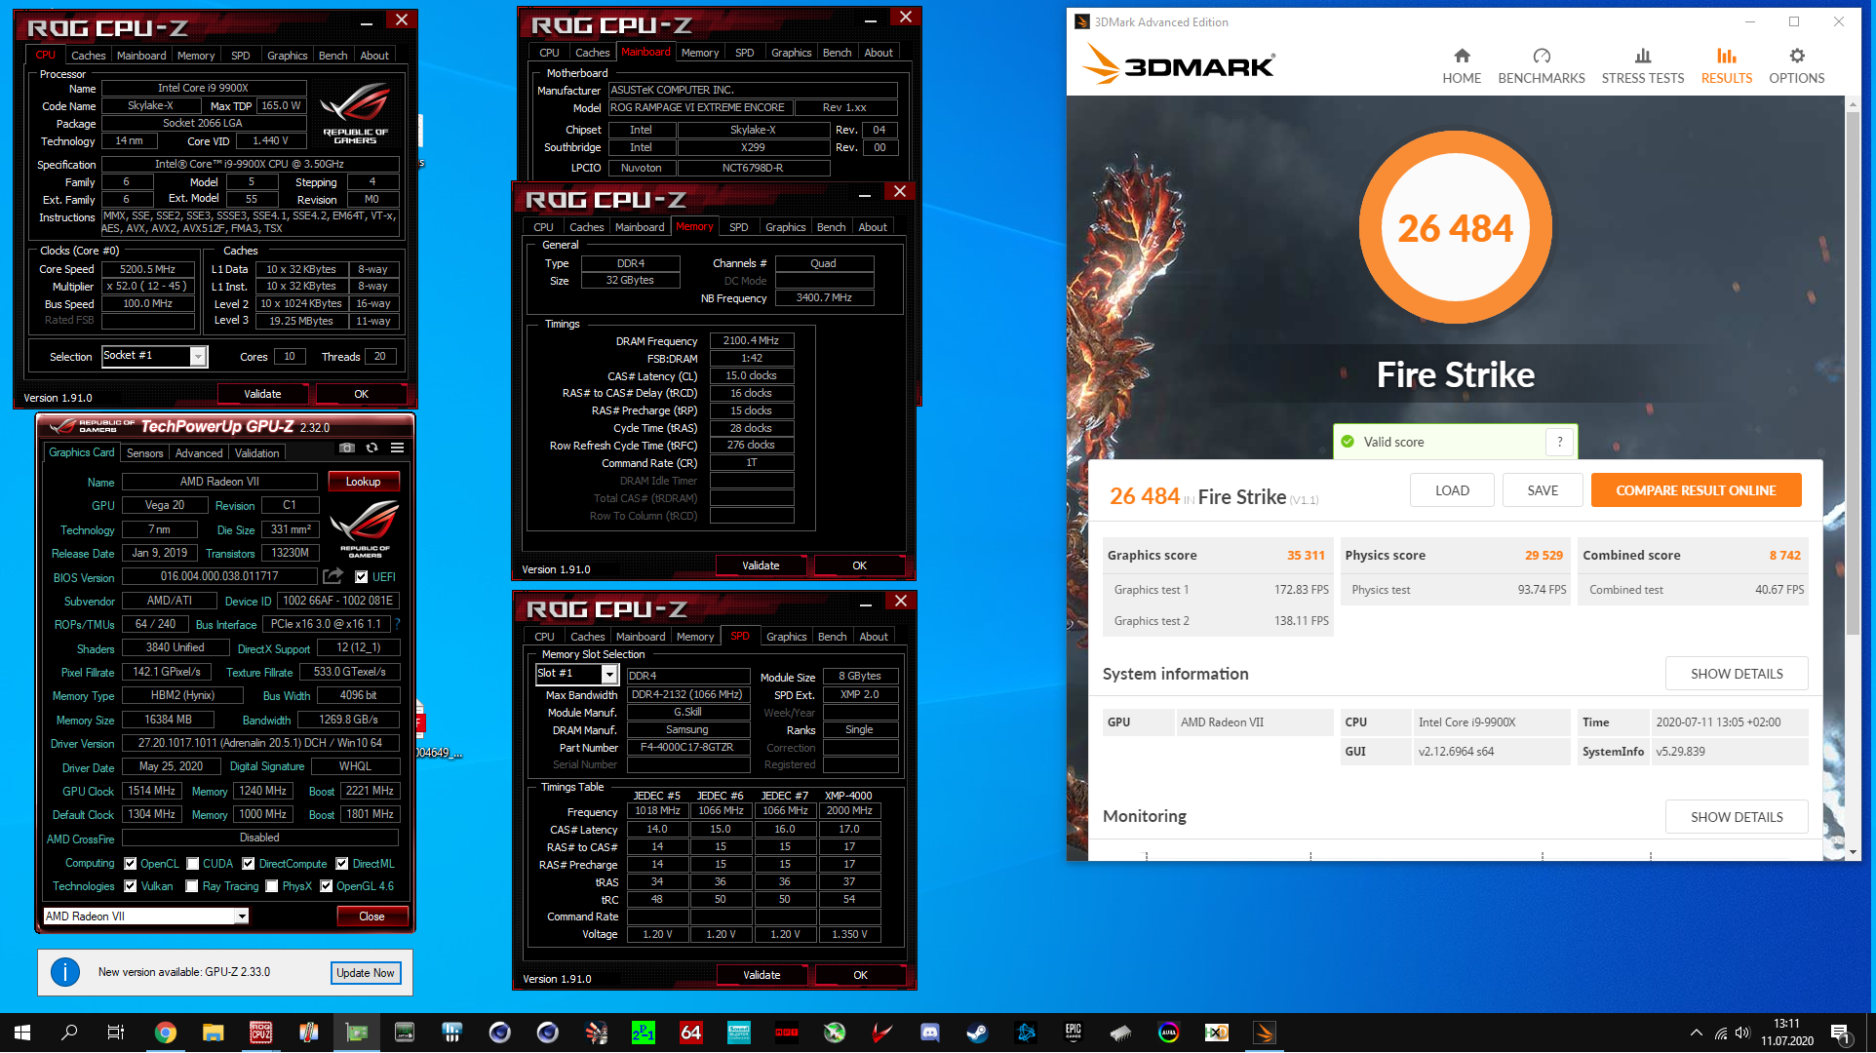Open 3DMark BENCHMARKS section
1876x1053 pixels.
(1541, 66)
